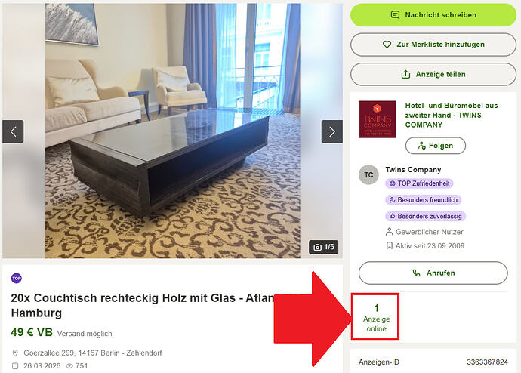Open the TC seller avatar
This screenshot has height=373, width=521.
[x=368, y=174]
